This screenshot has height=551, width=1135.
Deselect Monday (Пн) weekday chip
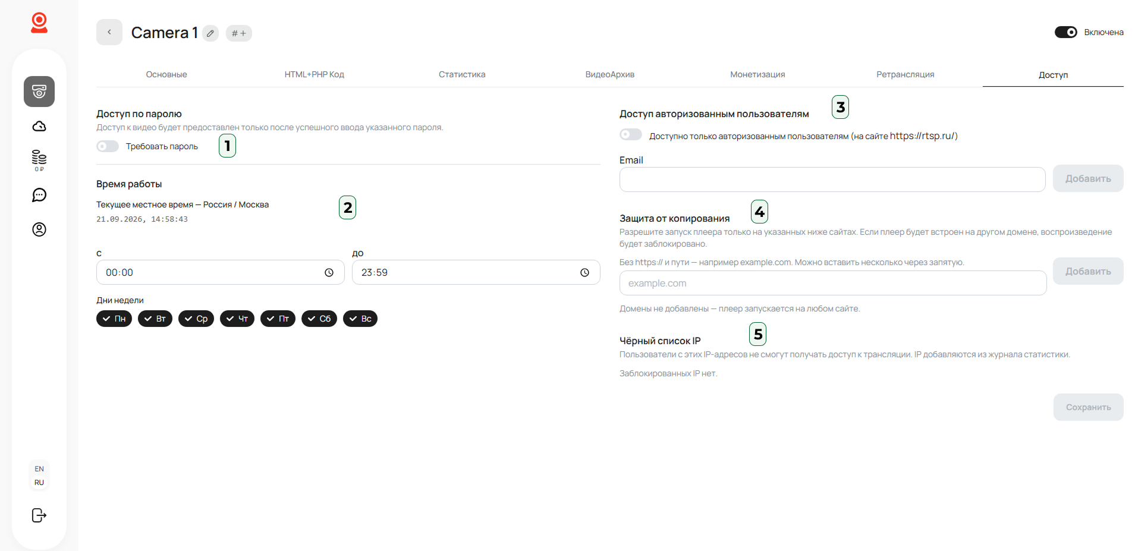114,319
